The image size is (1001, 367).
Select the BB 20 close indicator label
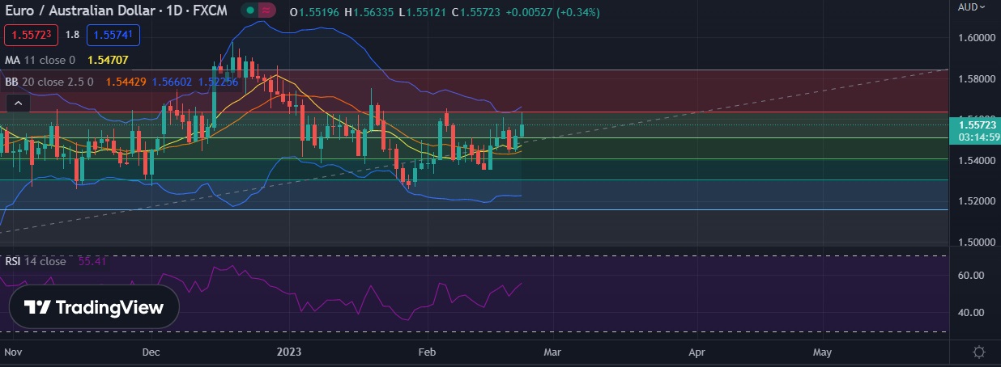click(x=49, y=82)
